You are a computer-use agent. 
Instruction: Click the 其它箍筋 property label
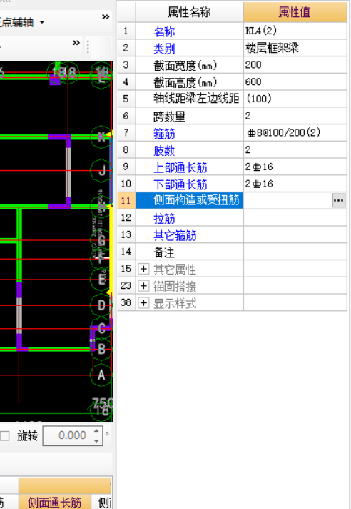coord(175,235)
